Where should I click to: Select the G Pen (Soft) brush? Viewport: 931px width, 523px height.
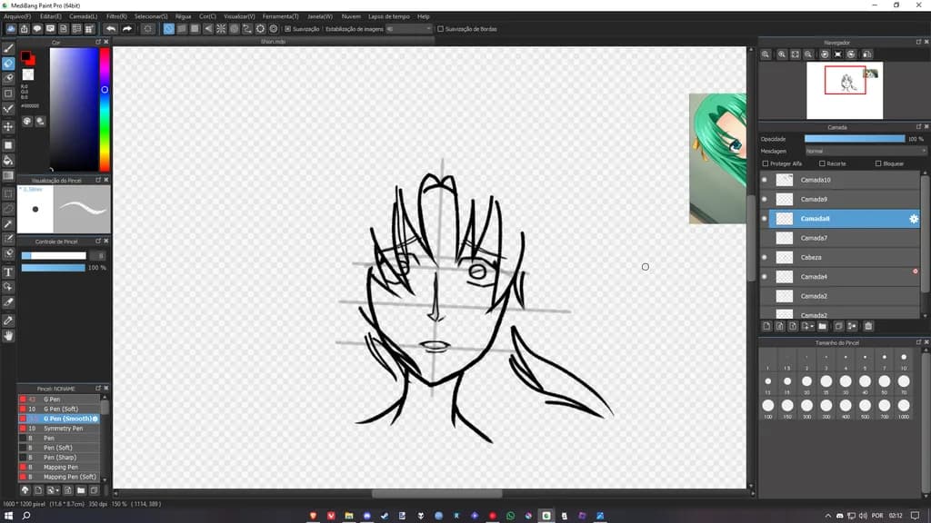59,410
